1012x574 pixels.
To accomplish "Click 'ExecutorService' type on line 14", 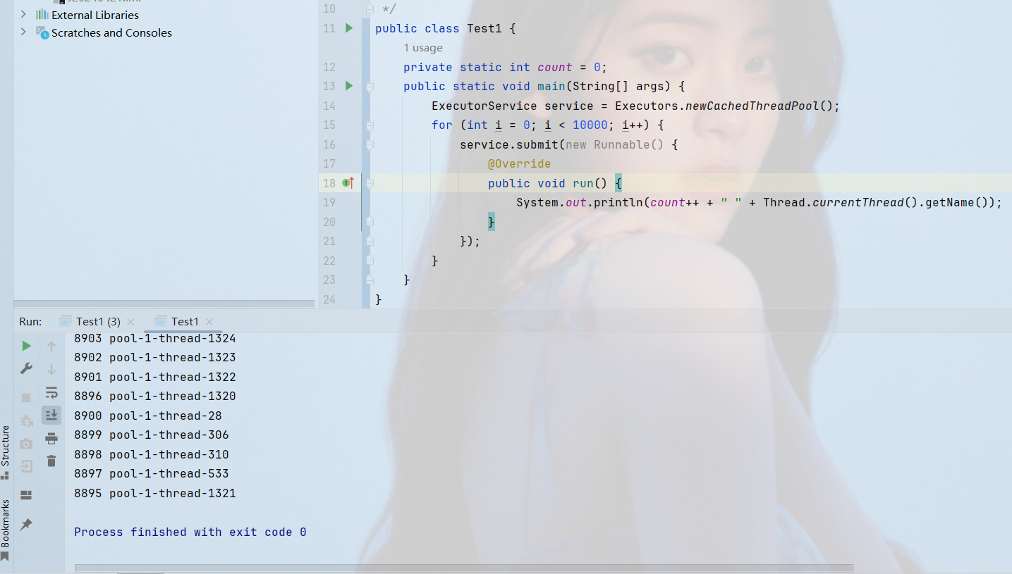I will coord(484,106).
